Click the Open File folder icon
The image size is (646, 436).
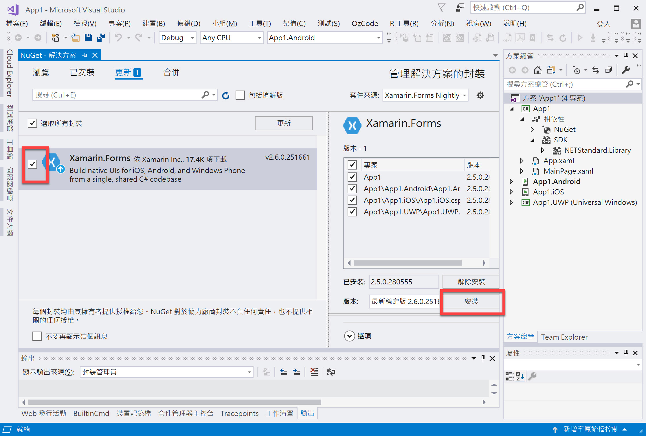(76, 38)
